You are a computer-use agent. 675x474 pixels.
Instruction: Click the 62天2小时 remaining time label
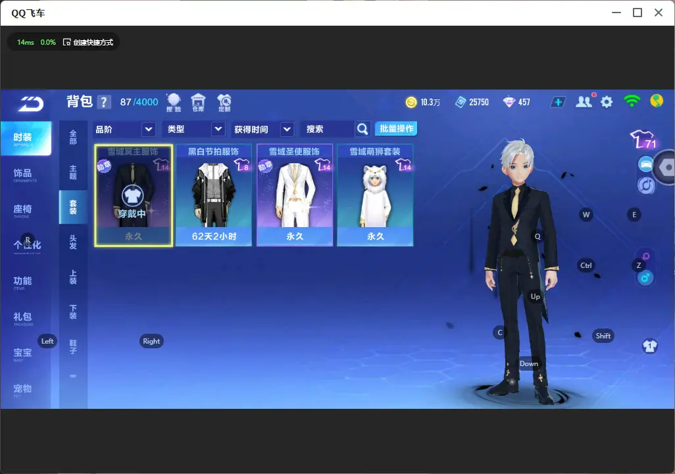[214, 236]
